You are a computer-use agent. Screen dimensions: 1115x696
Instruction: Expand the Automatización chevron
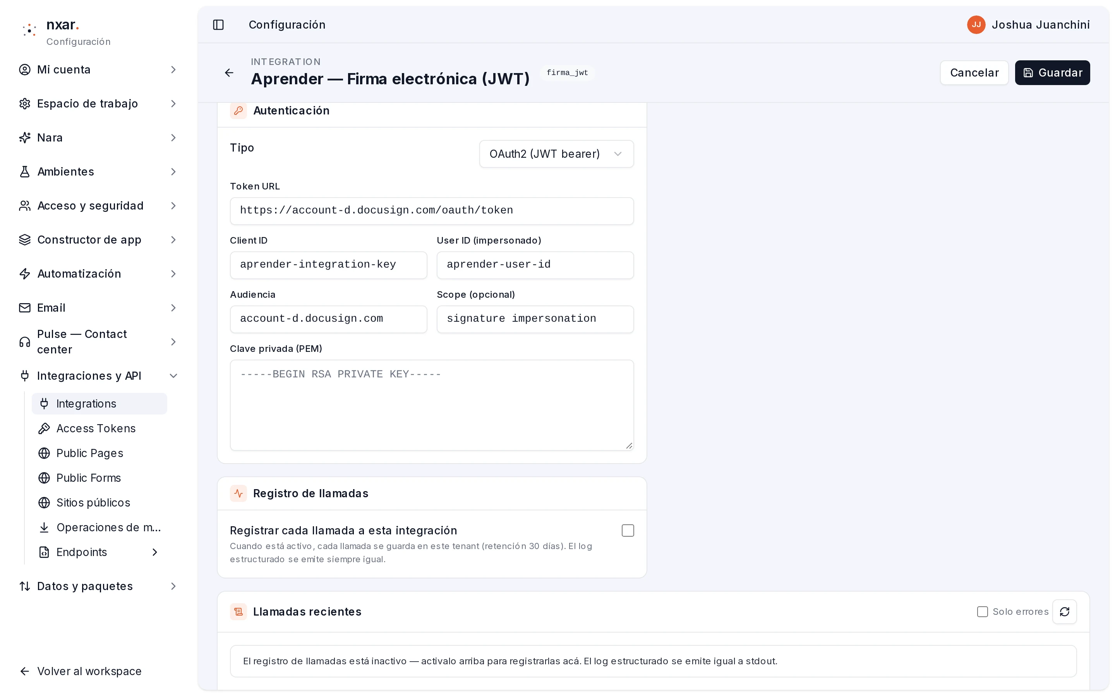[x=173, y=274]
